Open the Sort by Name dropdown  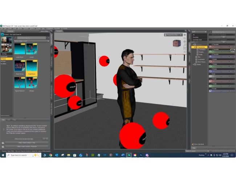pos(32,41)
